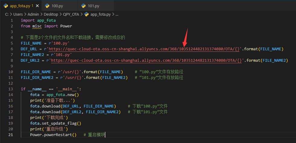The image size is (296, 143).
Task: Click the Python icon on 101.py tab
Action: [83, 6]
